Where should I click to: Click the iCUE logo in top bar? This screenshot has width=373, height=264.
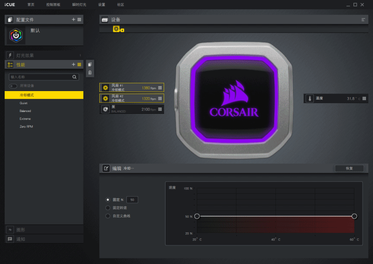tap(9, 5)
